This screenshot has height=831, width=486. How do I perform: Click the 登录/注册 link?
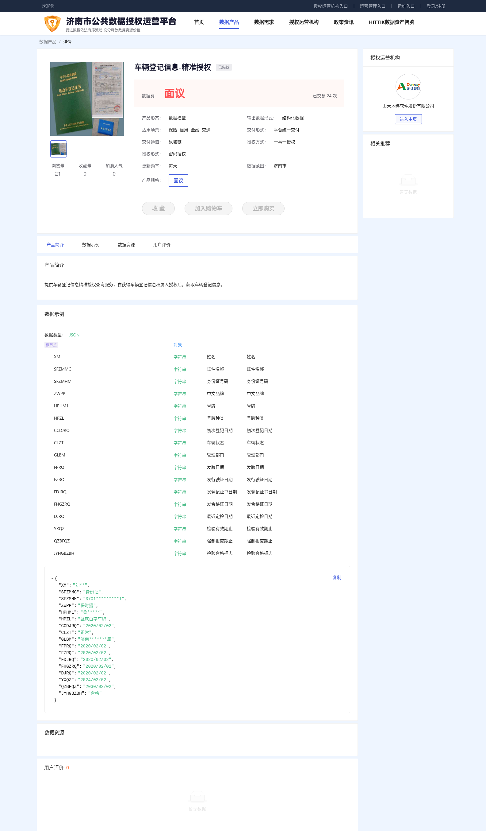pyautogui.click(x=436, y=6)
